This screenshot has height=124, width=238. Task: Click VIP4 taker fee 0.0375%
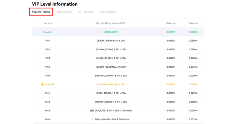point(193,67)
